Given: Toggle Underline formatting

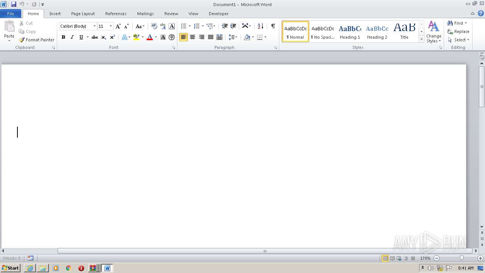Looking at the screenshot, I should (81, 37).
